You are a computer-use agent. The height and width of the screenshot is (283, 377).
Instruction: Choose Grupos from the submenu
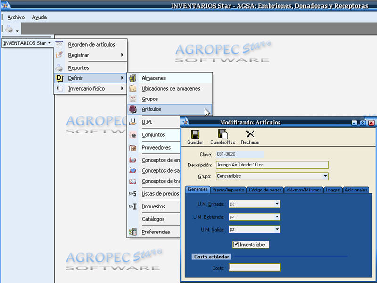click(x=170, y=99)
